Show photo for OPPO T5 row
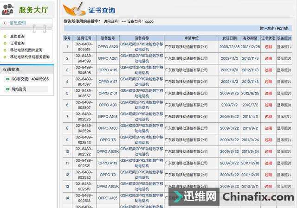The width and height of the screenshot is (297, 208). click(x=284, y=140)
